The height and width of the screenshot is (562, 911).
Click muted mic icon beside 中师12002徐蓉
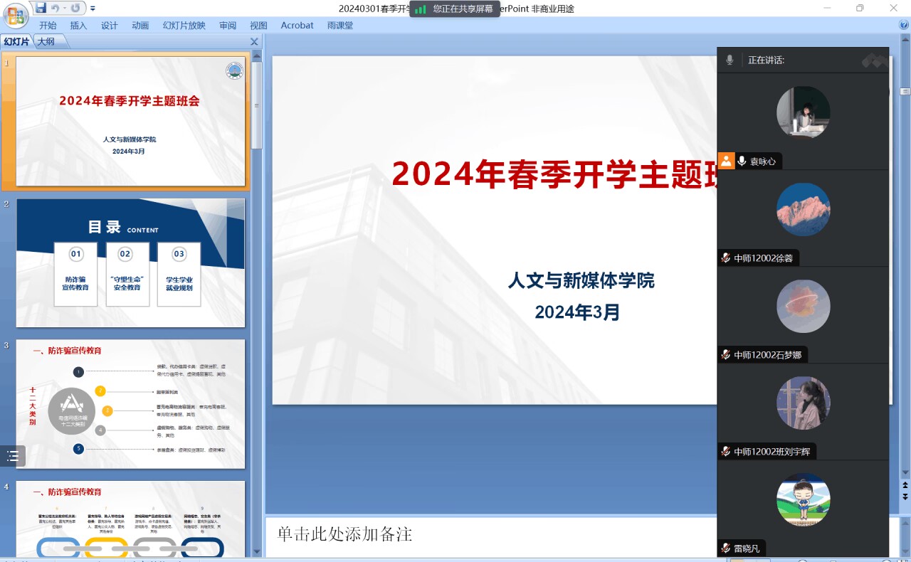(x=725, y=258)
